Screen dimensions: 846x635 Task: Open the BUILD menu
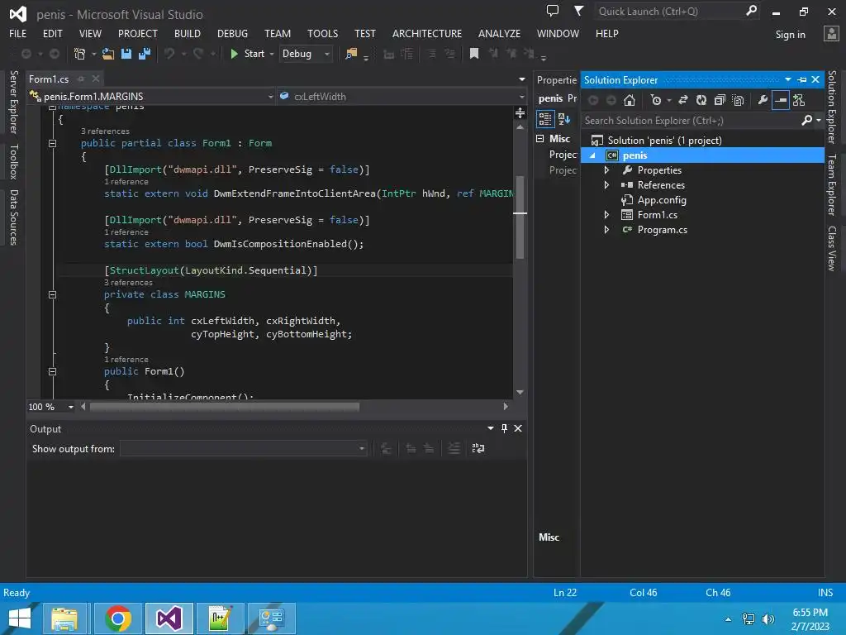click(x=188, y=33)
